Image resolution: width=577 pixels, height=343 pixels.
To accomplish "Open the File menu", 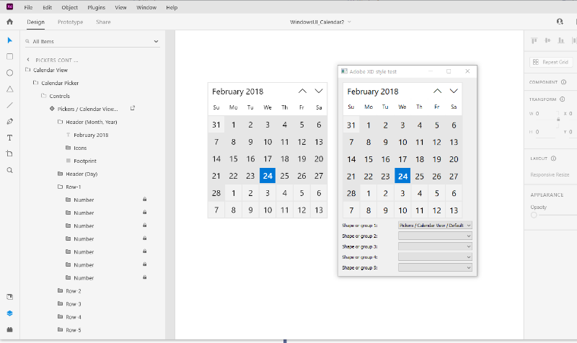I will pyautogui.click(x=28, y=7).
